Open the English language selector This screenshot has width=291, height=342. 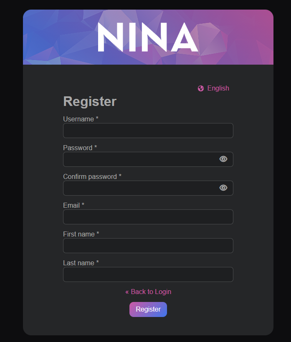tap(218, 88)
